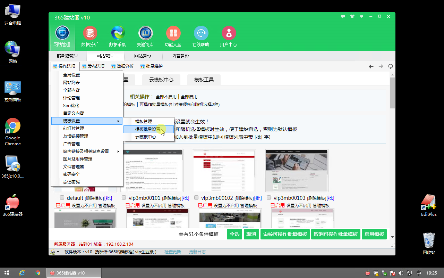Open the 发布选项 dropdown menu
The height and width of the screenshot is (278, 444).
coord(93,66)
